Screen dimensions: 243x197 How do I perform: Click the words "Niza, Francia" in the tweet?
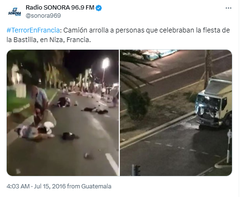click(x=70, y=40)
